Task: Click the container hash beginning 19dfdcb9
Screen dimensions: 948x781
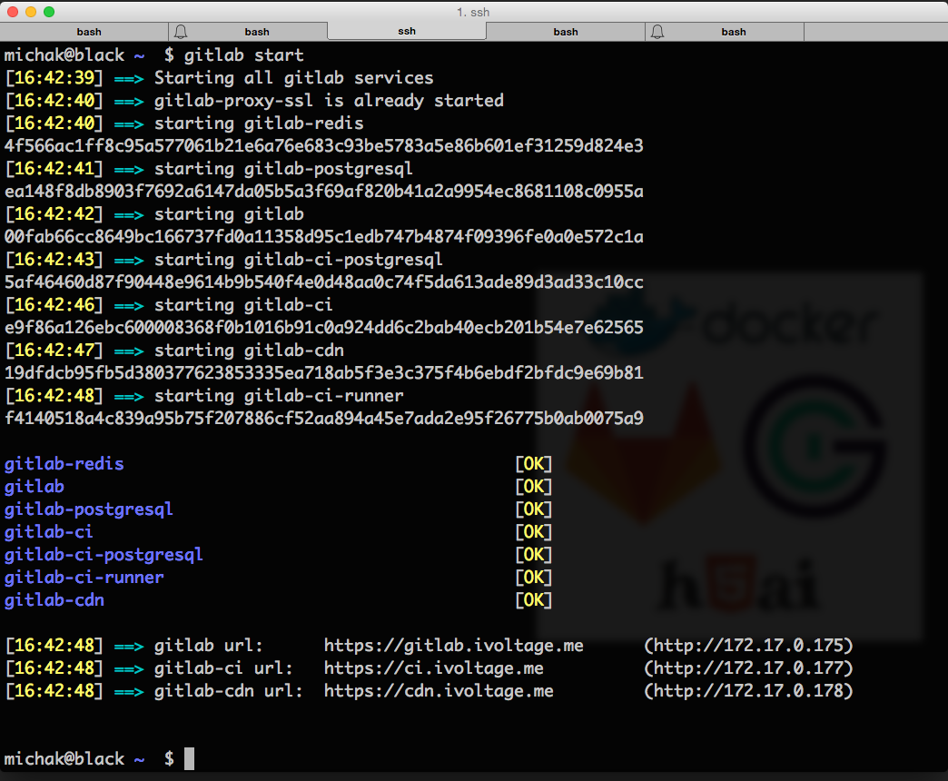Action: click(x=324, y=372)
